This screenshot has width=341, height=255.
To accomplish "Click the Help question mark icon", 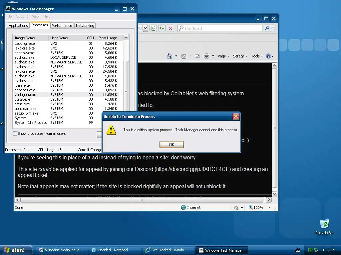I will pos(268,56).
